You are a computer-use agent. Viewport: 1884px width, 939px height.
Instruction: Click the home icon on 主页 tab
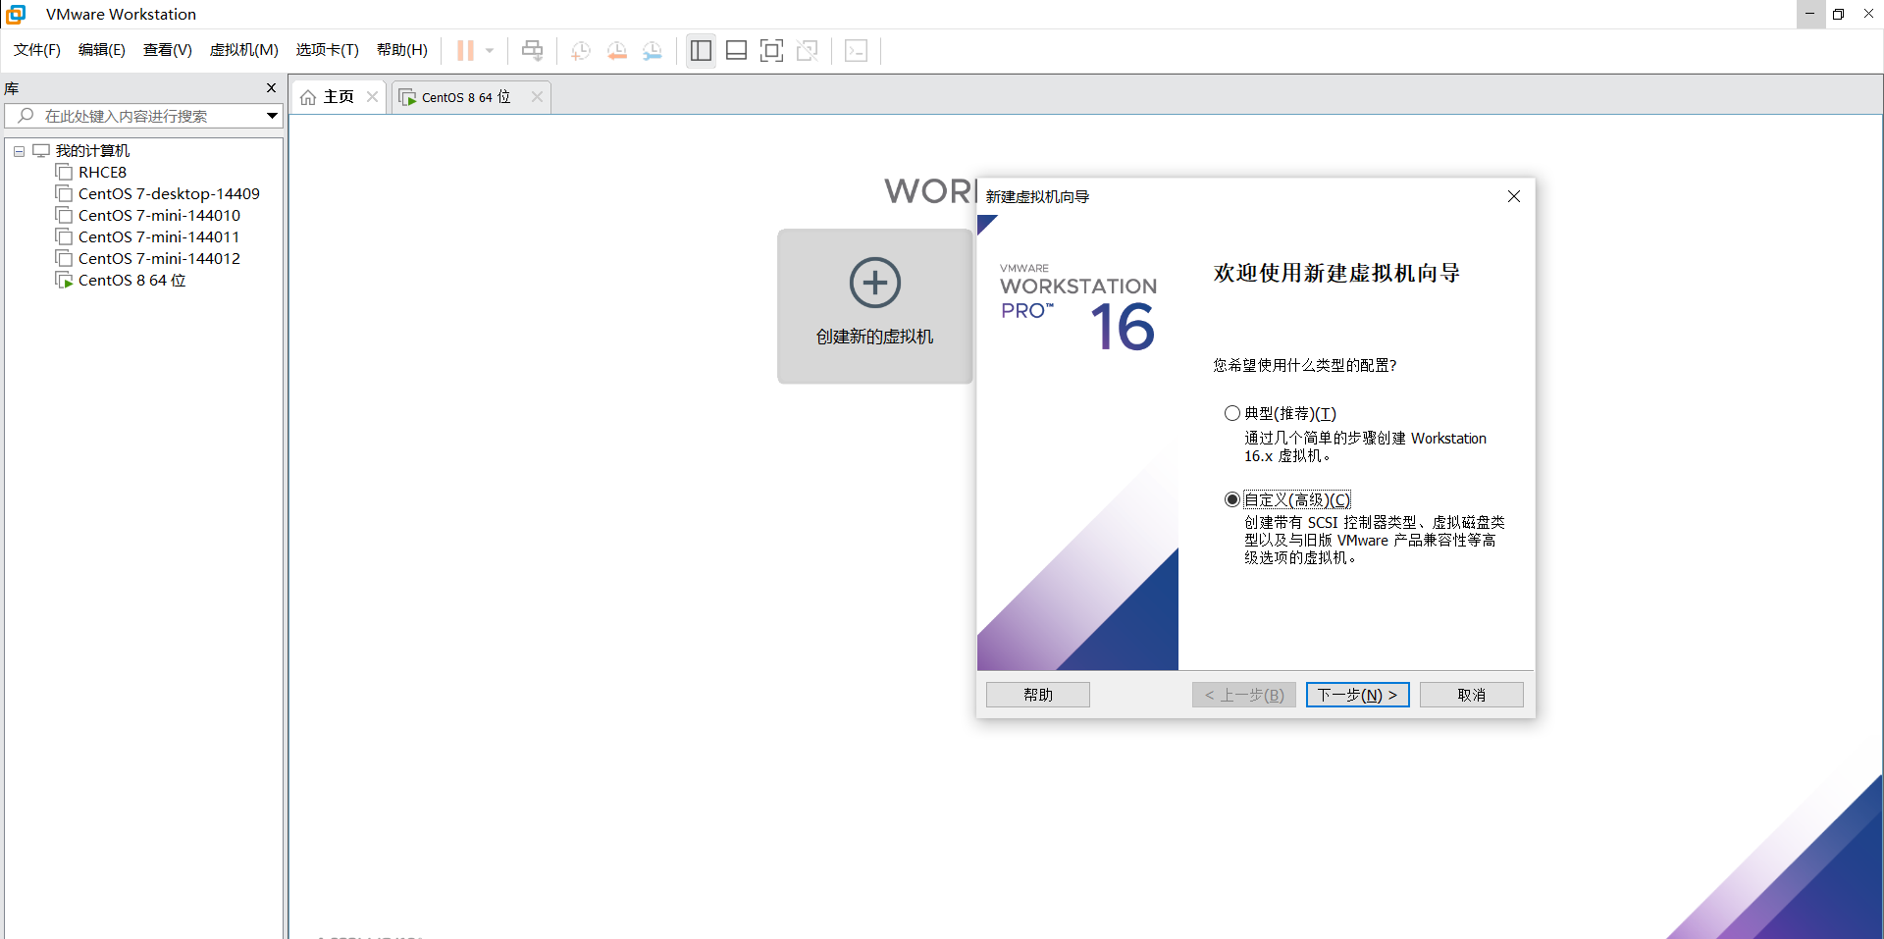click(x=308, y=97)
